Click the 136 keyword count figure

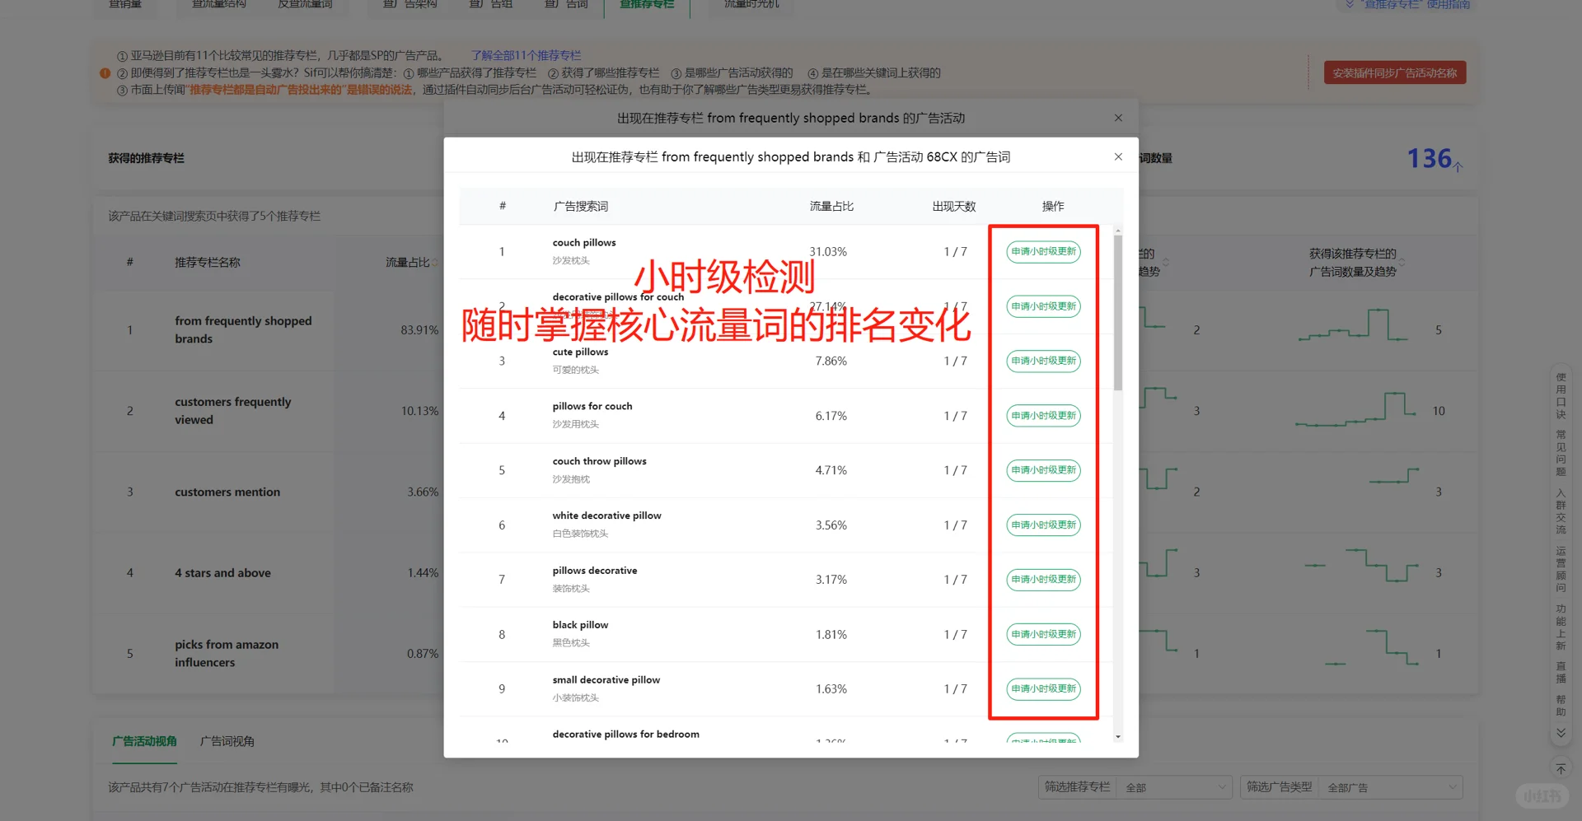click(x=1430, y=158)
